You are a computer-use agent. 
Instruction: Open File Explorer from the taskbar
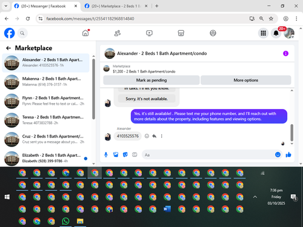point(80,222)
